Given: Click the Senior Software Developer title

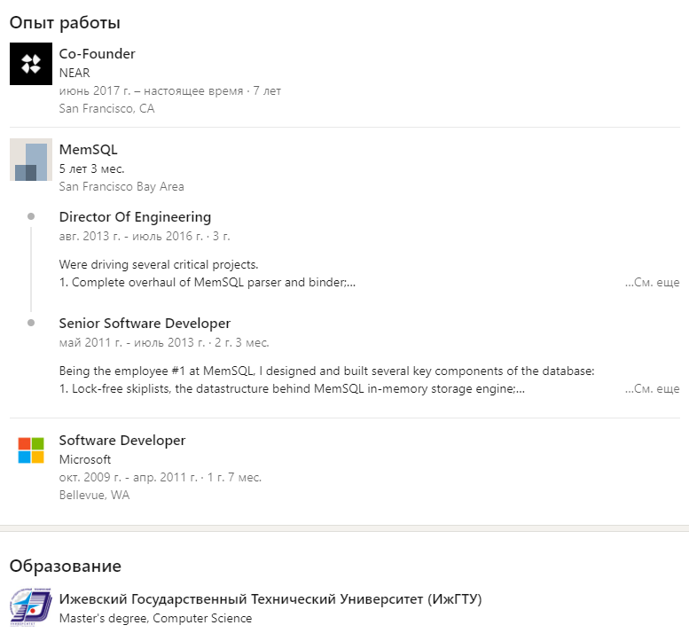Looking at the screenshot, I should click(145, 324).
